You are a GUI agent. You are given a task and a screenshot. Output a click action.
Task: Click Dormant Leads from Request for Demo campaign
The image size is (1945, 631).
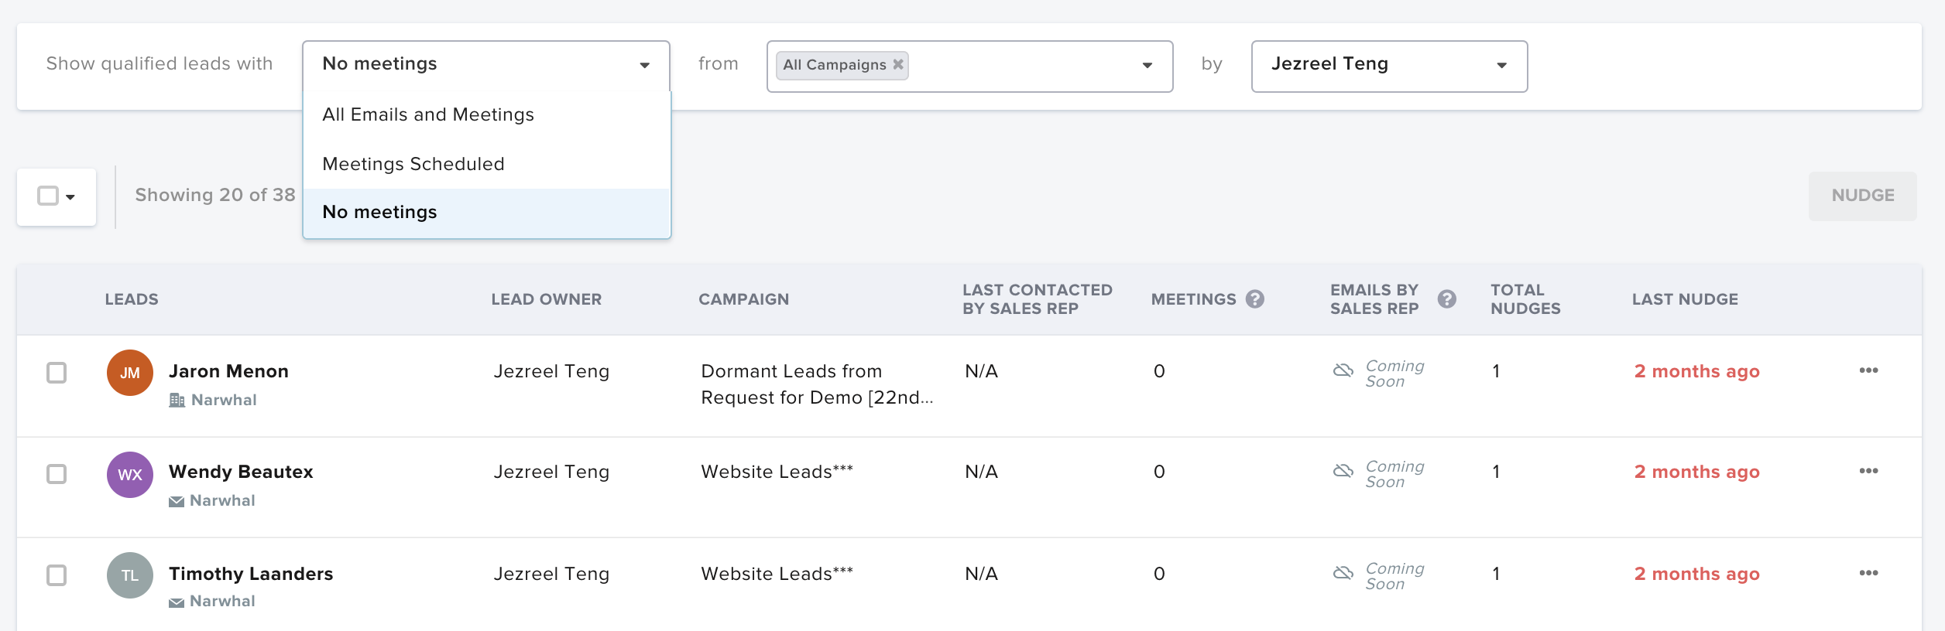click(x=817, y=384)
